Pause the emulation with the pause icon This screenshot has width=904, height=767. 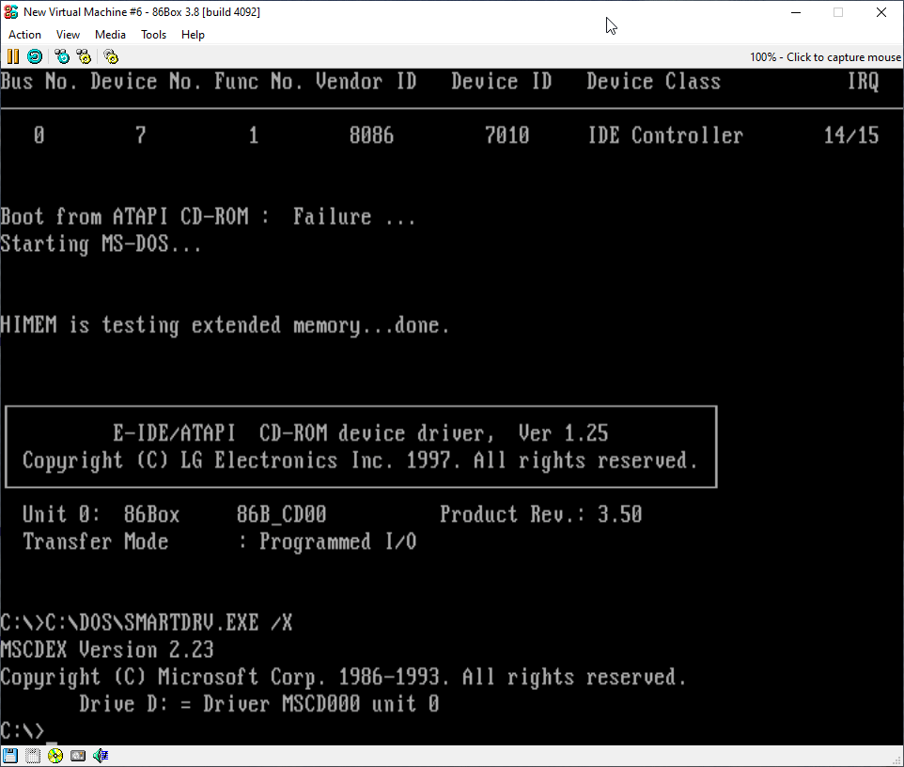click(x=13, y=56)
